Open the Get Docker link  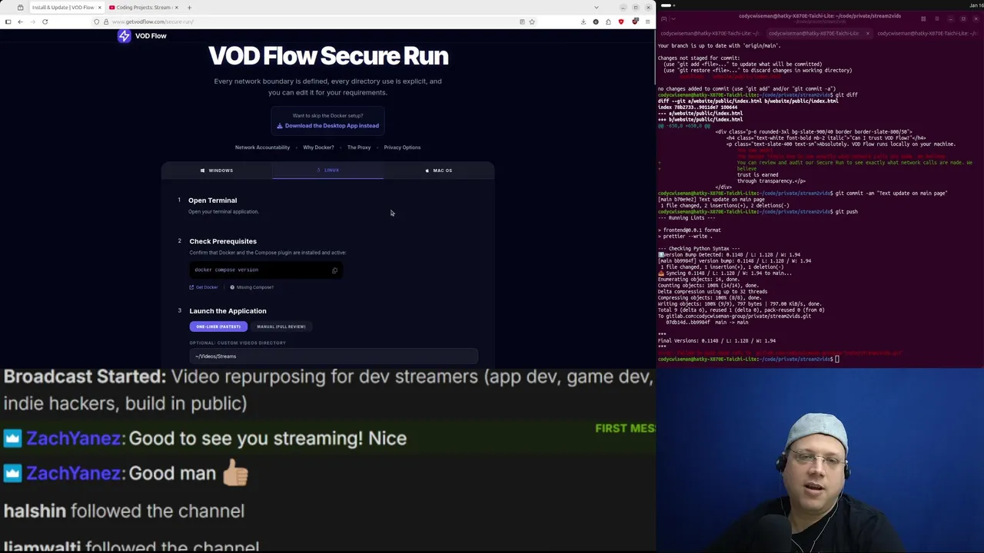204,287
